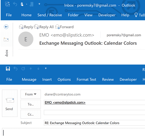This screenshot has height=136, width=145.
Task: Click into the Subject text field
Action: (94, 123)
